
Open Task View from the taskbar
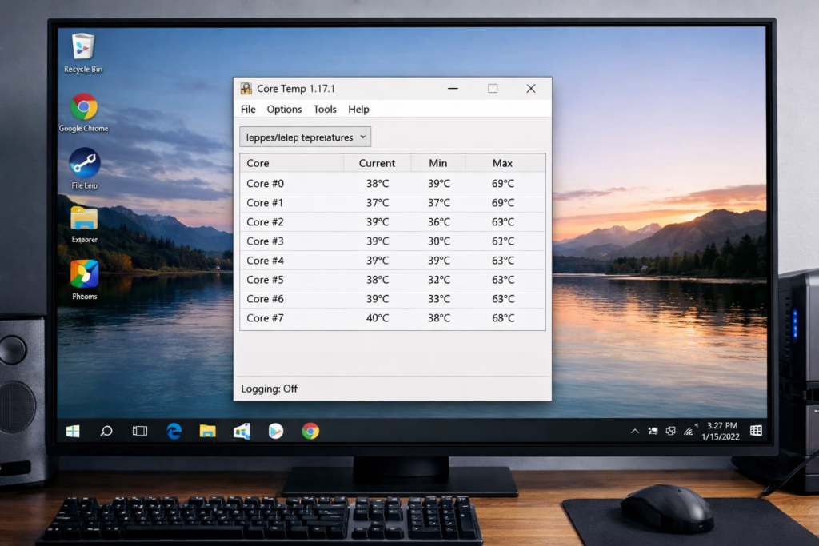coord(139,431)
